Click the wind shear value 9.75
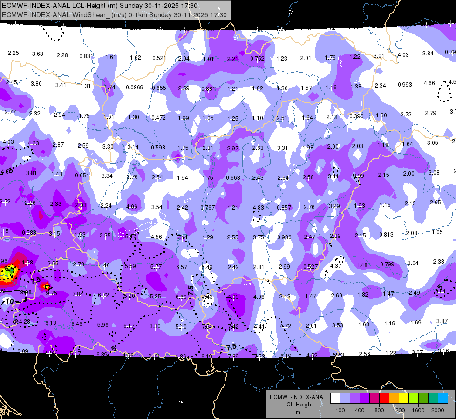 click(52, 293)
